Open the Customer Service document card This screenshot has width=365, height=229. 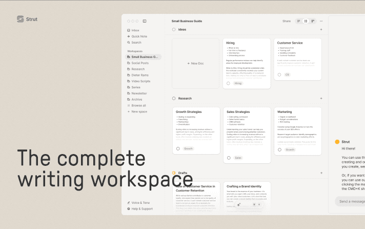click(x=298, y=59)
